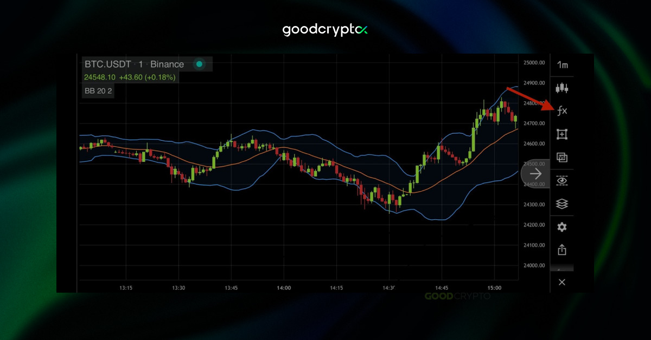Expand the BB 20 2 indicator legend
Viewport: 651px width, 340px height.
(x=98, y=90)
